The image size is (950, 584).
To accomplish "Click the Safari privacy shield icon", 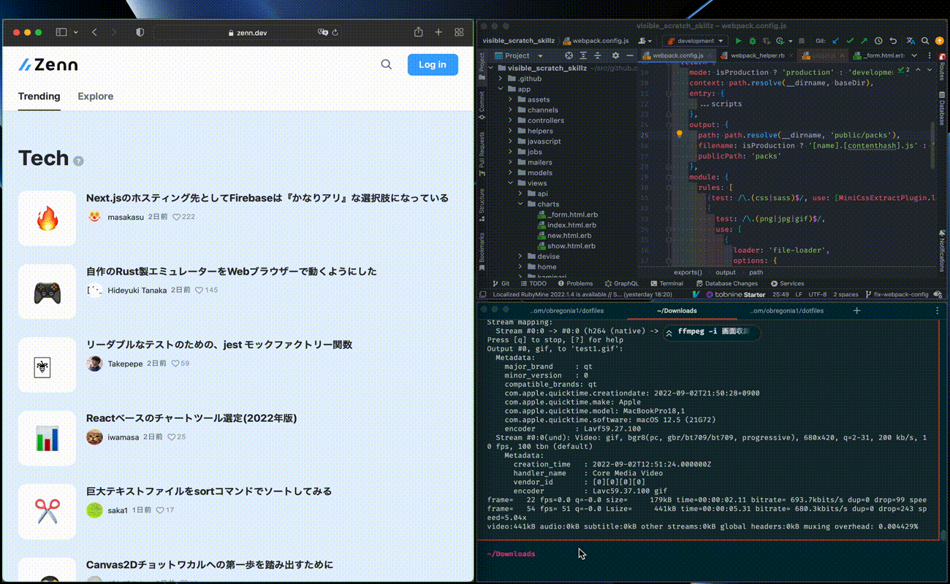I will [x=140, y=32].
